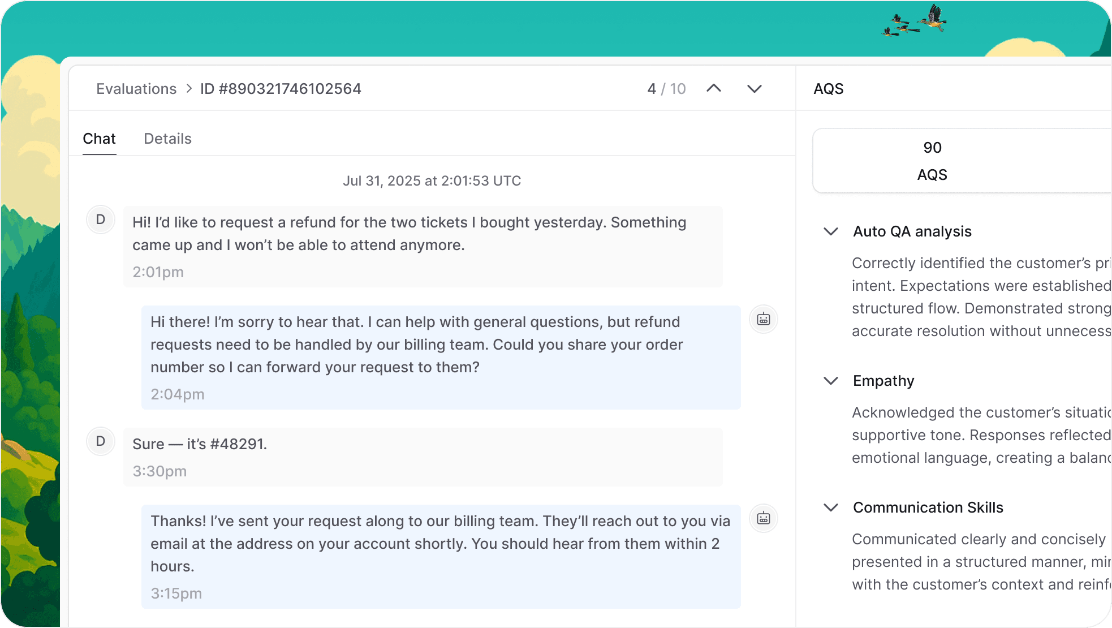1112x628 pixels.
Task: Collapse the Communication Skills section
Action: pos(830,507)
